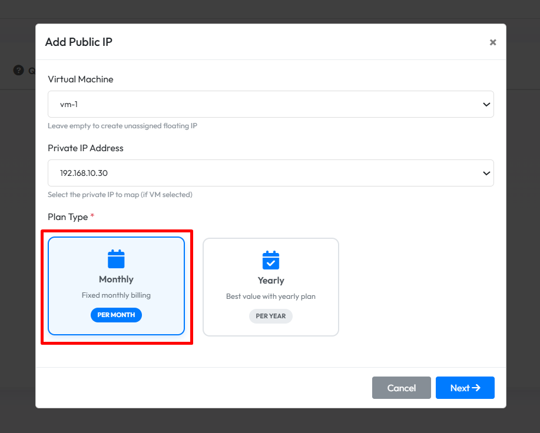Screen dimensions: 540x433
Task: Click the question mark help icon behind dialog
Action: pos(18,70)
